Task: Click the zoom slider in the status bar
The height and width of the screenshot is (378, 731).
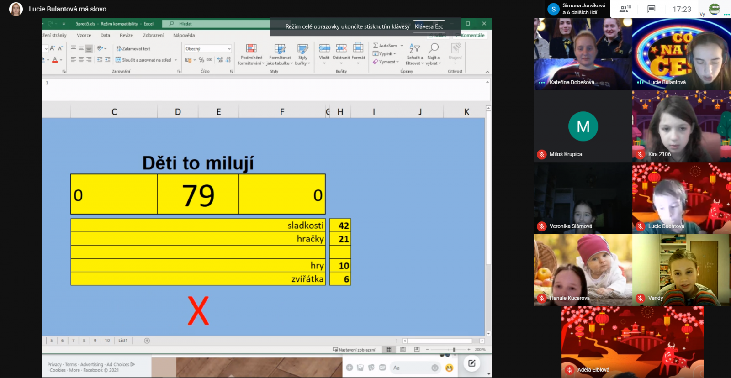Action: [x=454, y=350]
